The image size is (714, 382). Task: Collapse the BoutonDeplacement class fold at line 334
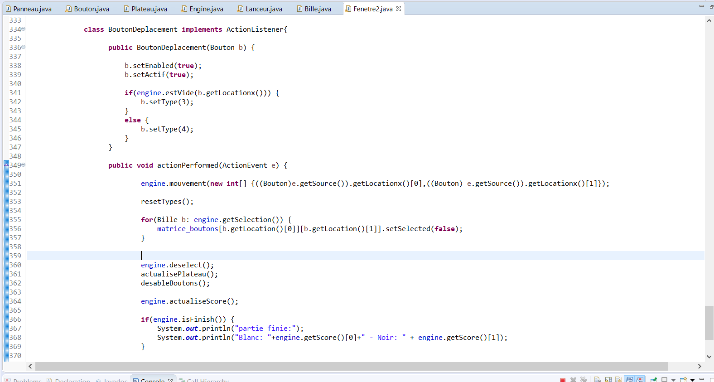[x=24, y=29]
